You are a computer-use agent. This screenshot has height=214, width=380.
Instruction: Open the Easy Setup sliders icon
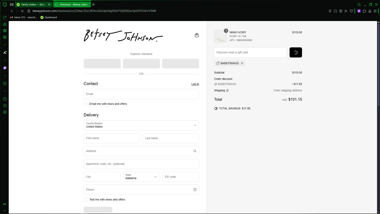point(375,11)
